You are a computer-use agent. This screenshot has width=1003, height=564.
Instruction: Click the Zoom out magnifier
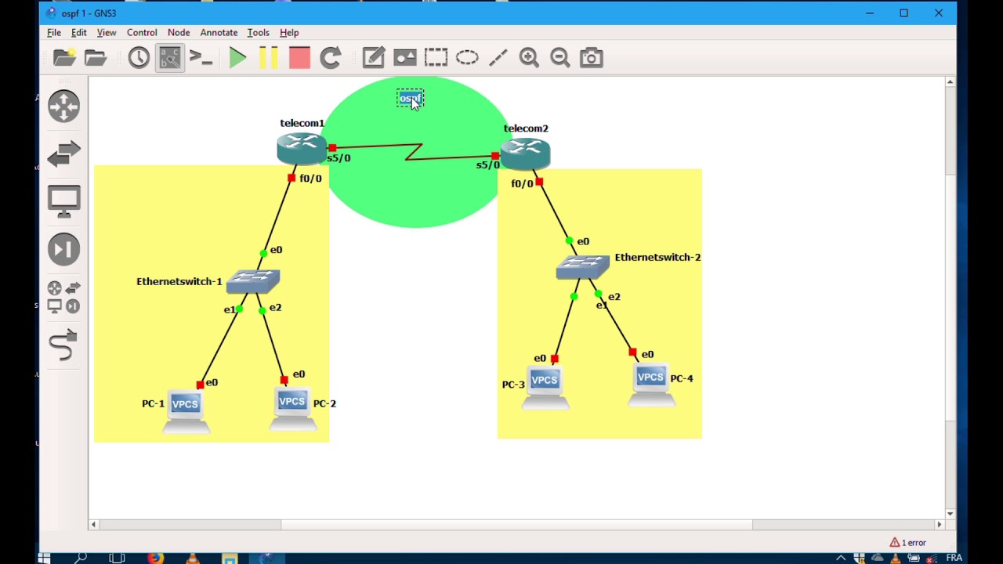click(560, 57)
